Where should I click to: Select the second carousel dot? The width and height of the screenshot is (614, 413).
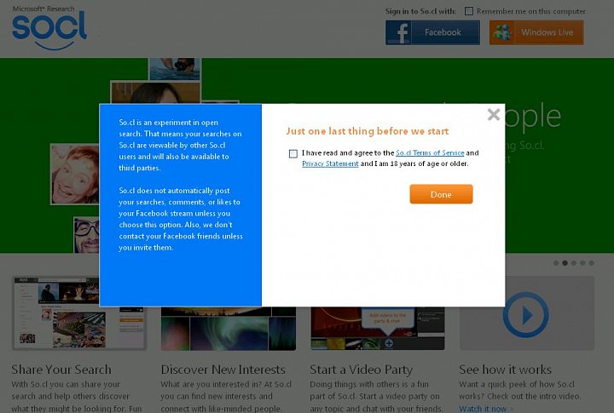(565, 263)
